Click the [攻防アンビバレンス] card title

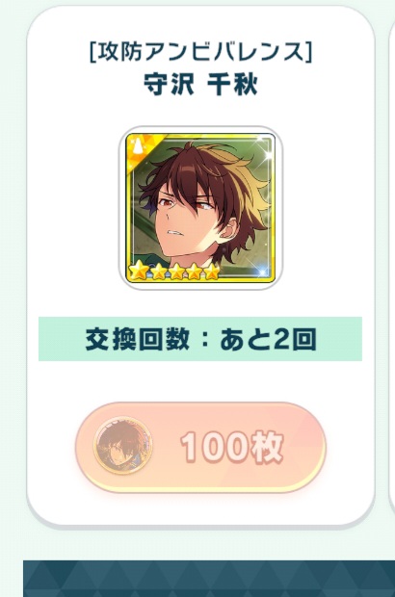pyautogui.click(x=200, y=52)
